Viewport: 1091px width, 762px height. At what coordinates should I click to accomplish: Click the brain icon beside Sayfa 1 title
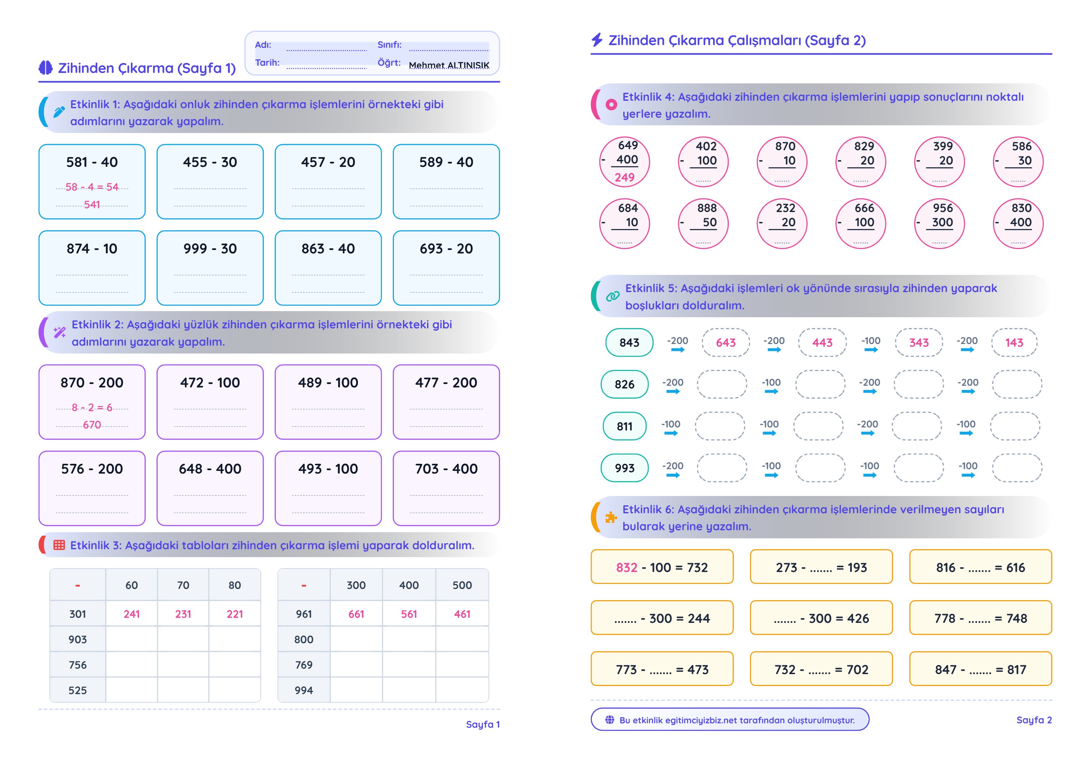[45, 68]
